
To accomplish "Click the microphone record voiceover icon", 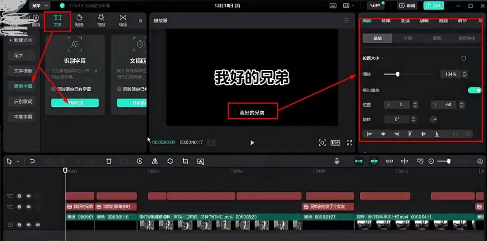I will click(x=337, y=161).
